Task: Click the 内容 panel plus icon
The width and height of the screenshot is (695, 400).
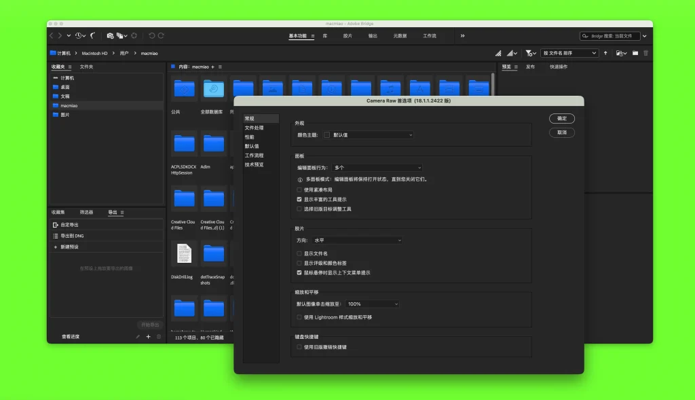Action: 212,67
